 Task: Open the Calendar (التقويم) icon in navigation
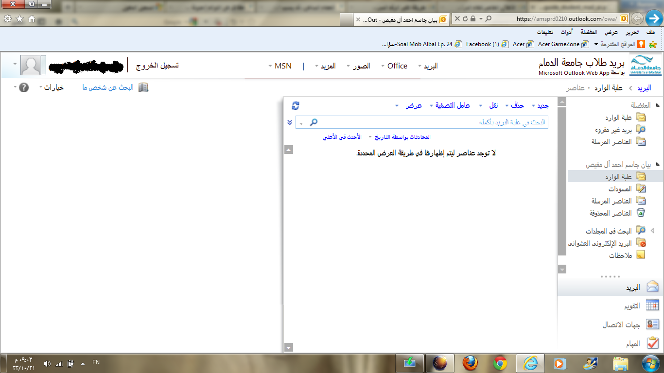[652, 305]
